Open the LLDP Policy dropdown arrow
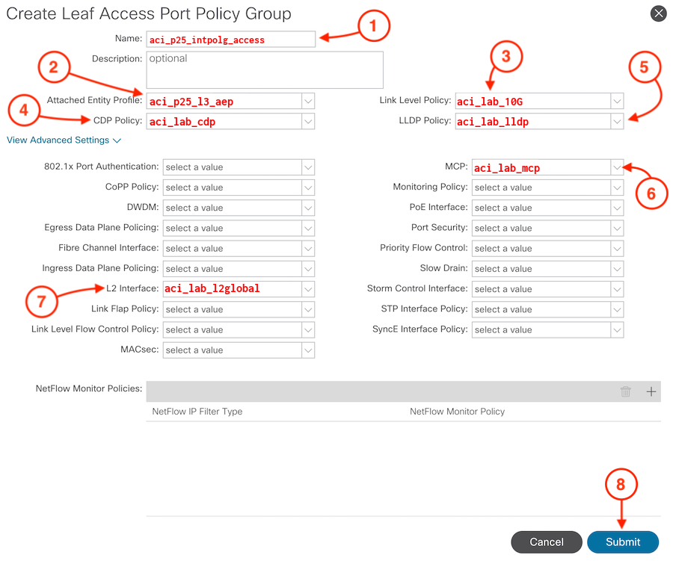 (x=616, y=121)
